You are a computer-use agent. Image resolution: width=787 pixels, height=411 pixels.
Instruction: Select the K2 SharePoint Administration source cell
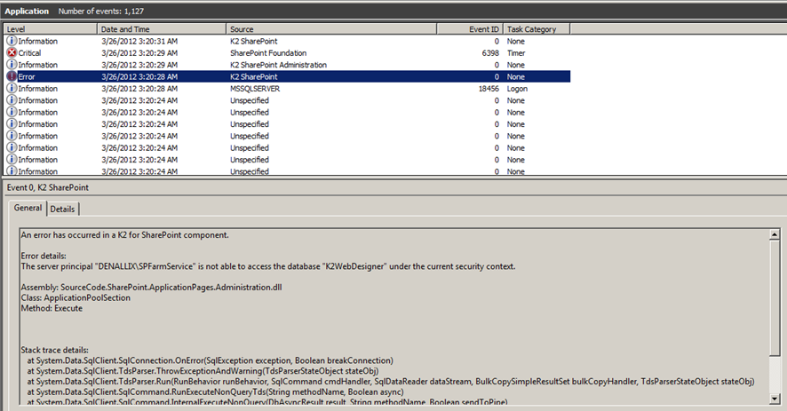[x=278, y=65]
